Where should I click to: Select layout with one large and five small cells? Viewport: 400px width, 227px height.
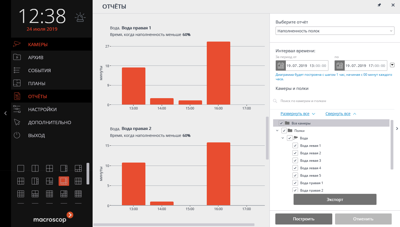coord(78,168)
